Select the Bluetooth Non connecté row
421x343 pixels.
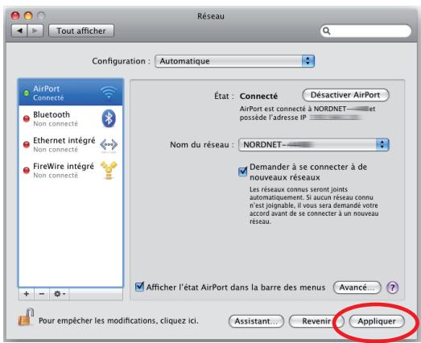[71, 118]
